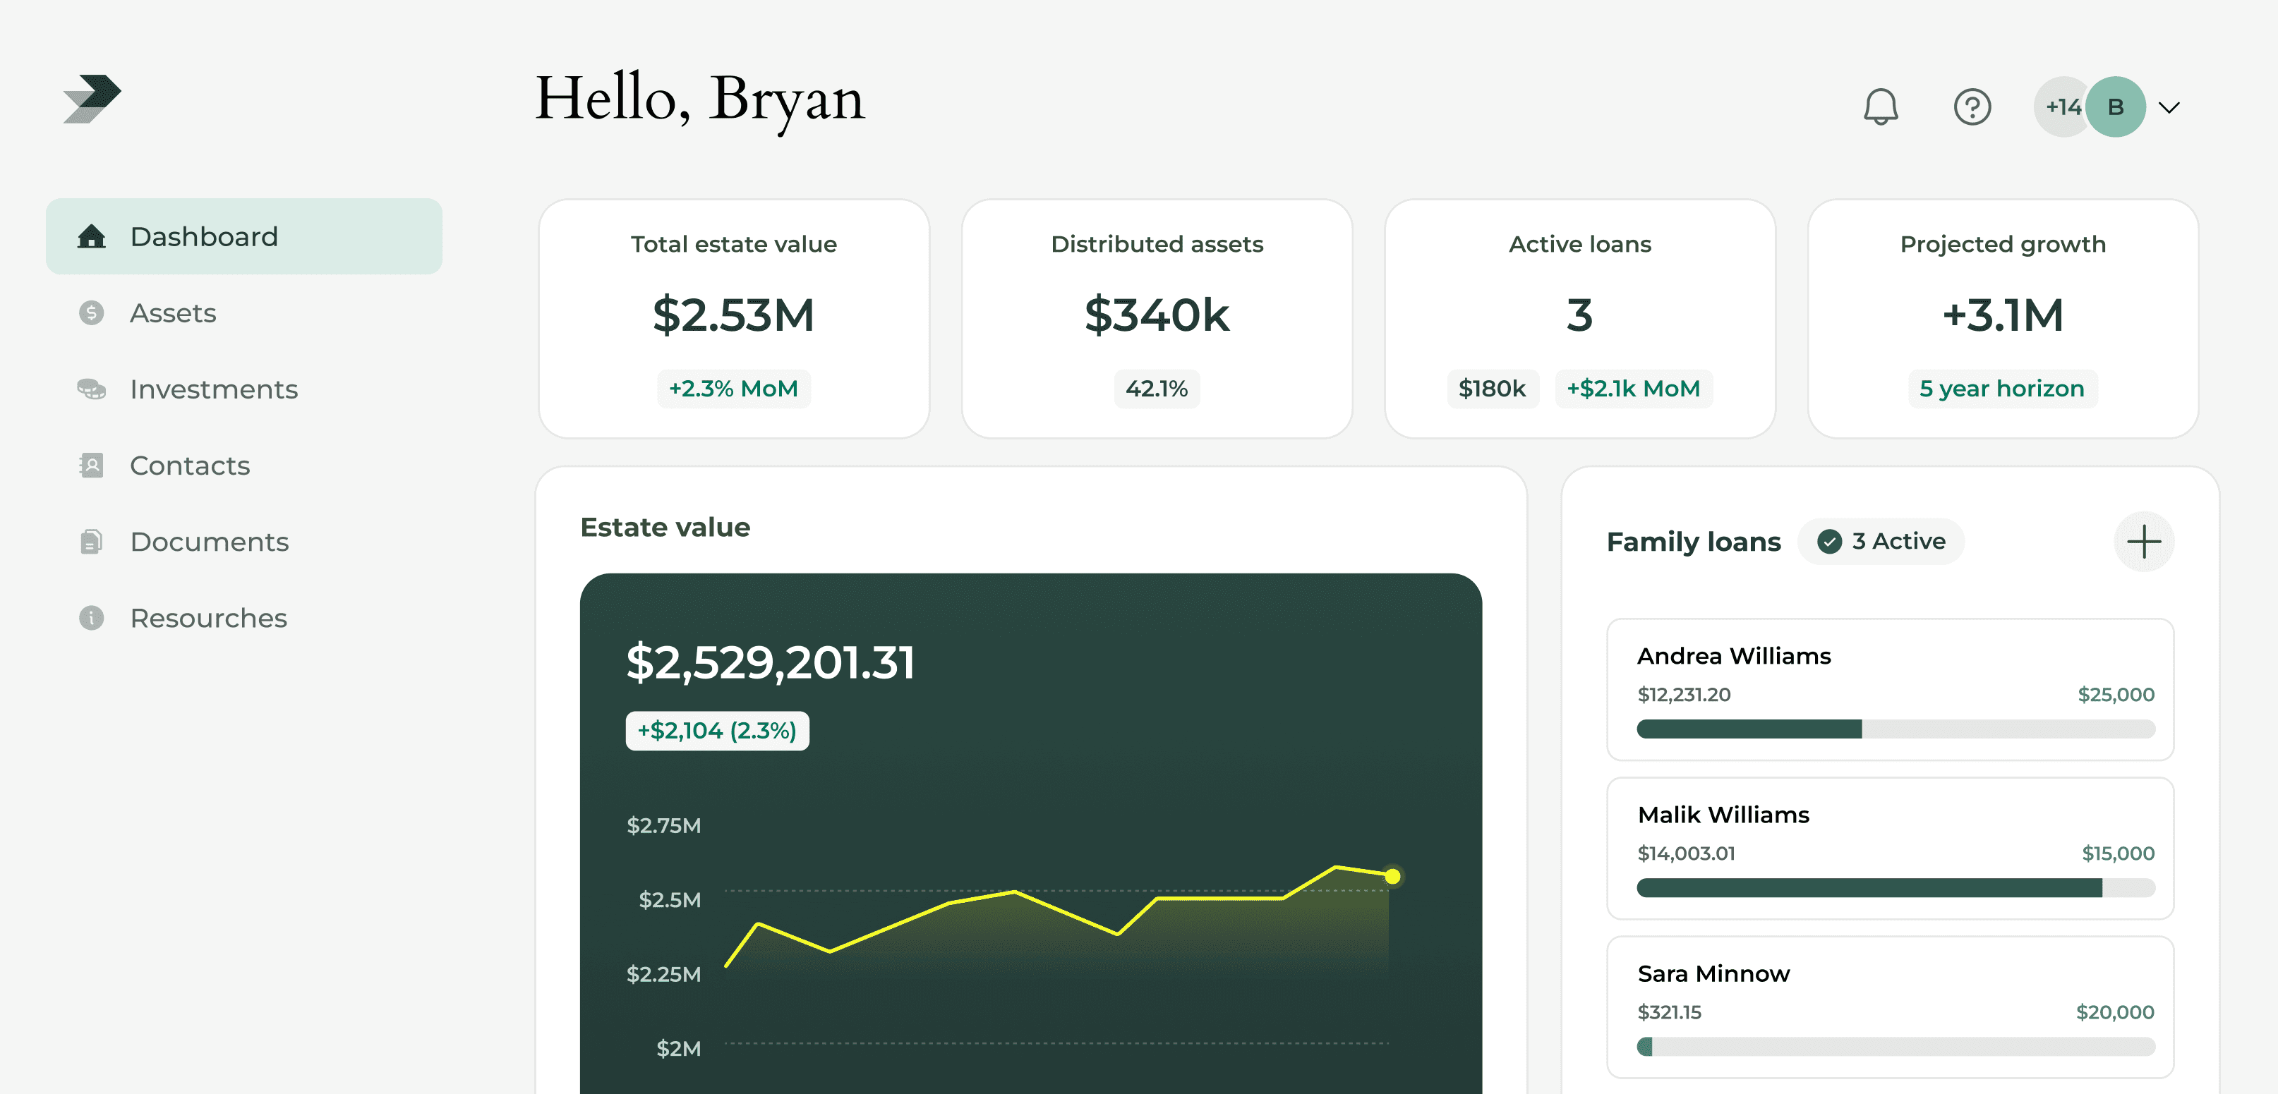This screenshot has width=2278, height=1094.
Task: Click the Contacts address book icon
Action: pos(91,465)
